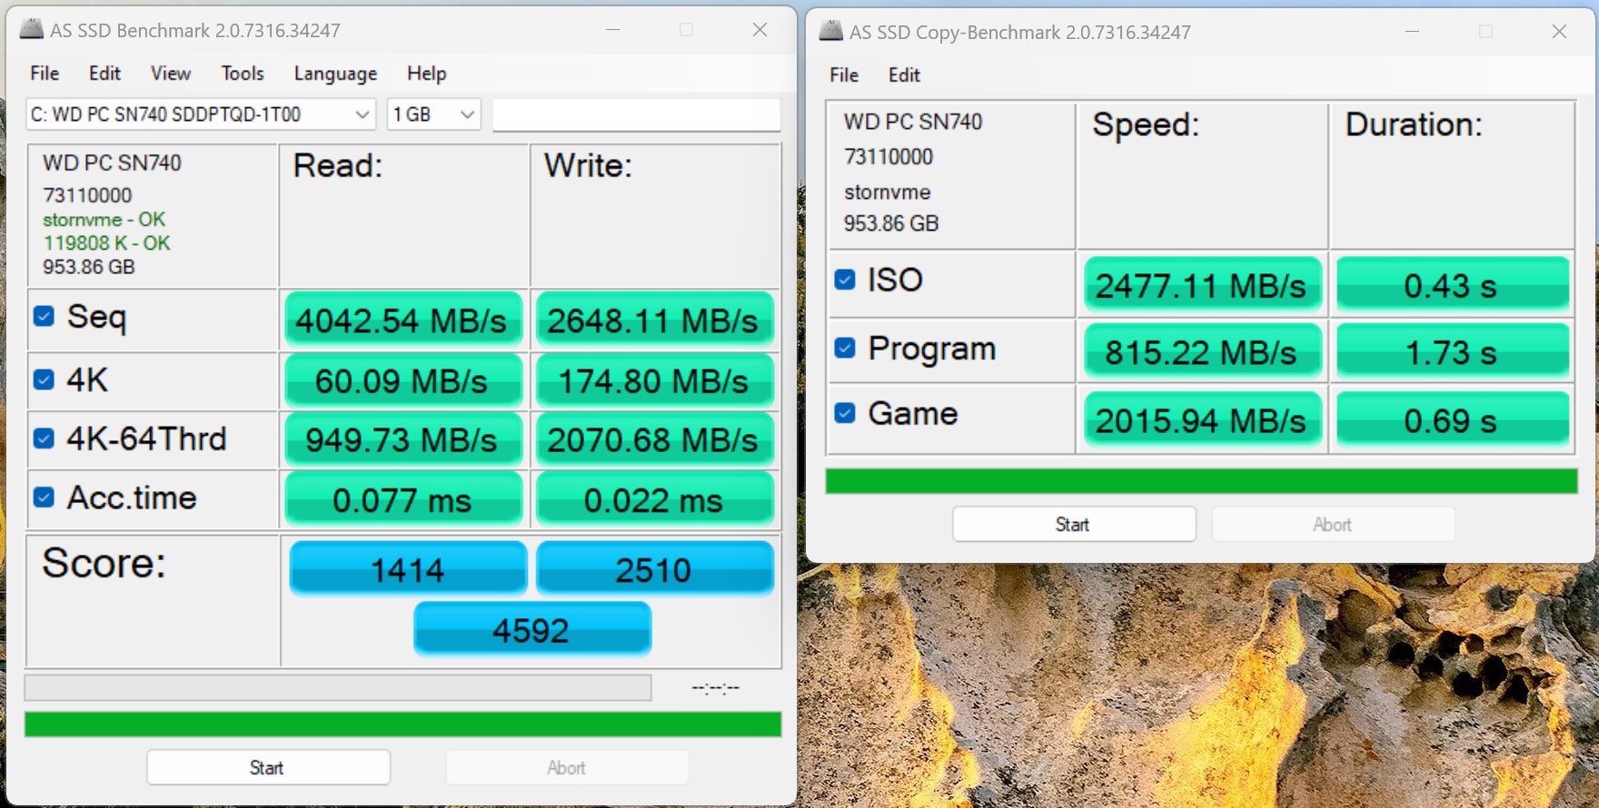Image resolution: width=1599 pixels, height=808 pixels.
Task: Click Game duration value 0.69 s
Action: tap(1452, 419)
